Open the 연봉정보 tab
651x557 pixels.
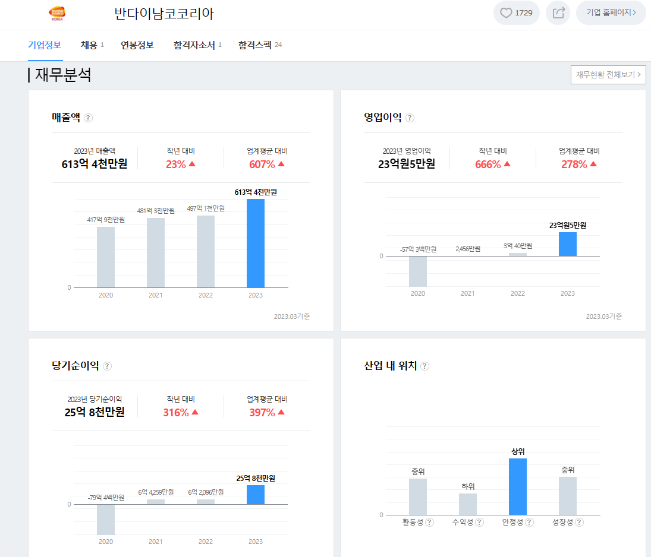coord(137,45)
